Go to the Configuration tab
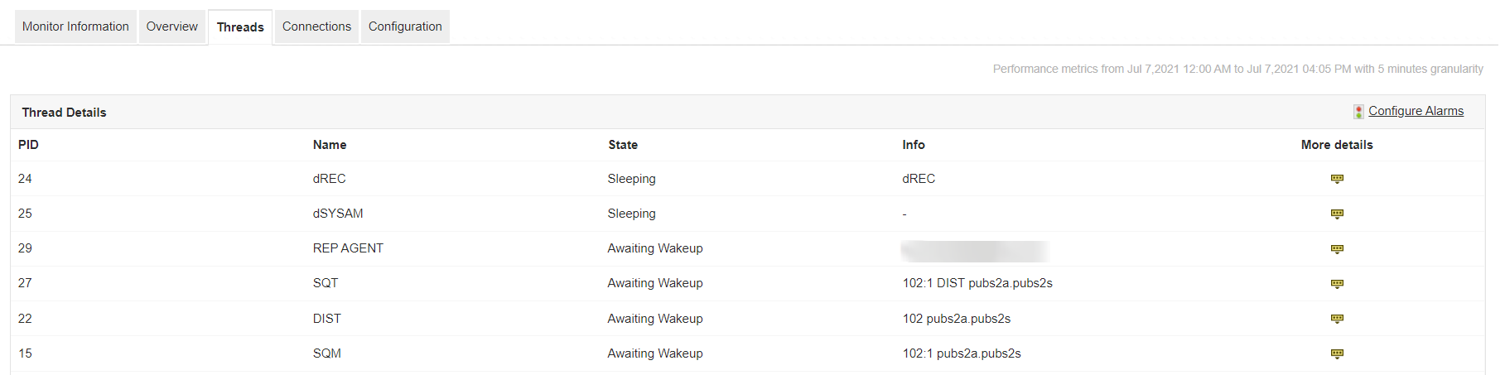 (x=405, y=26)
